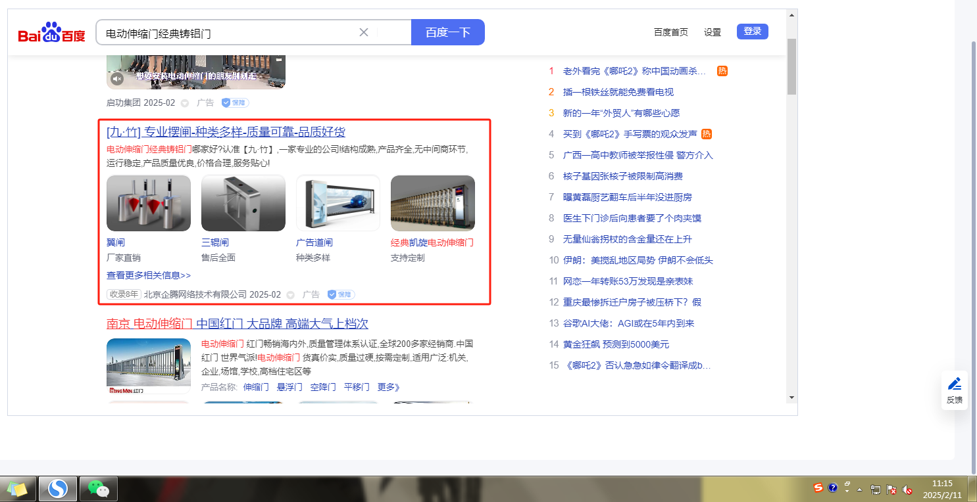Open hot search 重庆最惨拆迁户房子被压桥下
Image resolution: width=977 pixels, height=502 pixels.
coord(632,302)
